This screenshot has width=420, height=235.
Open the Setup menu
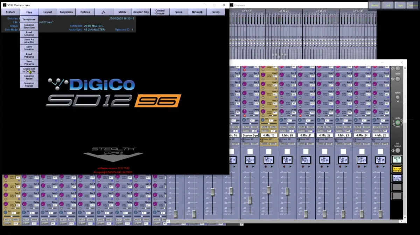coord(216,12)
